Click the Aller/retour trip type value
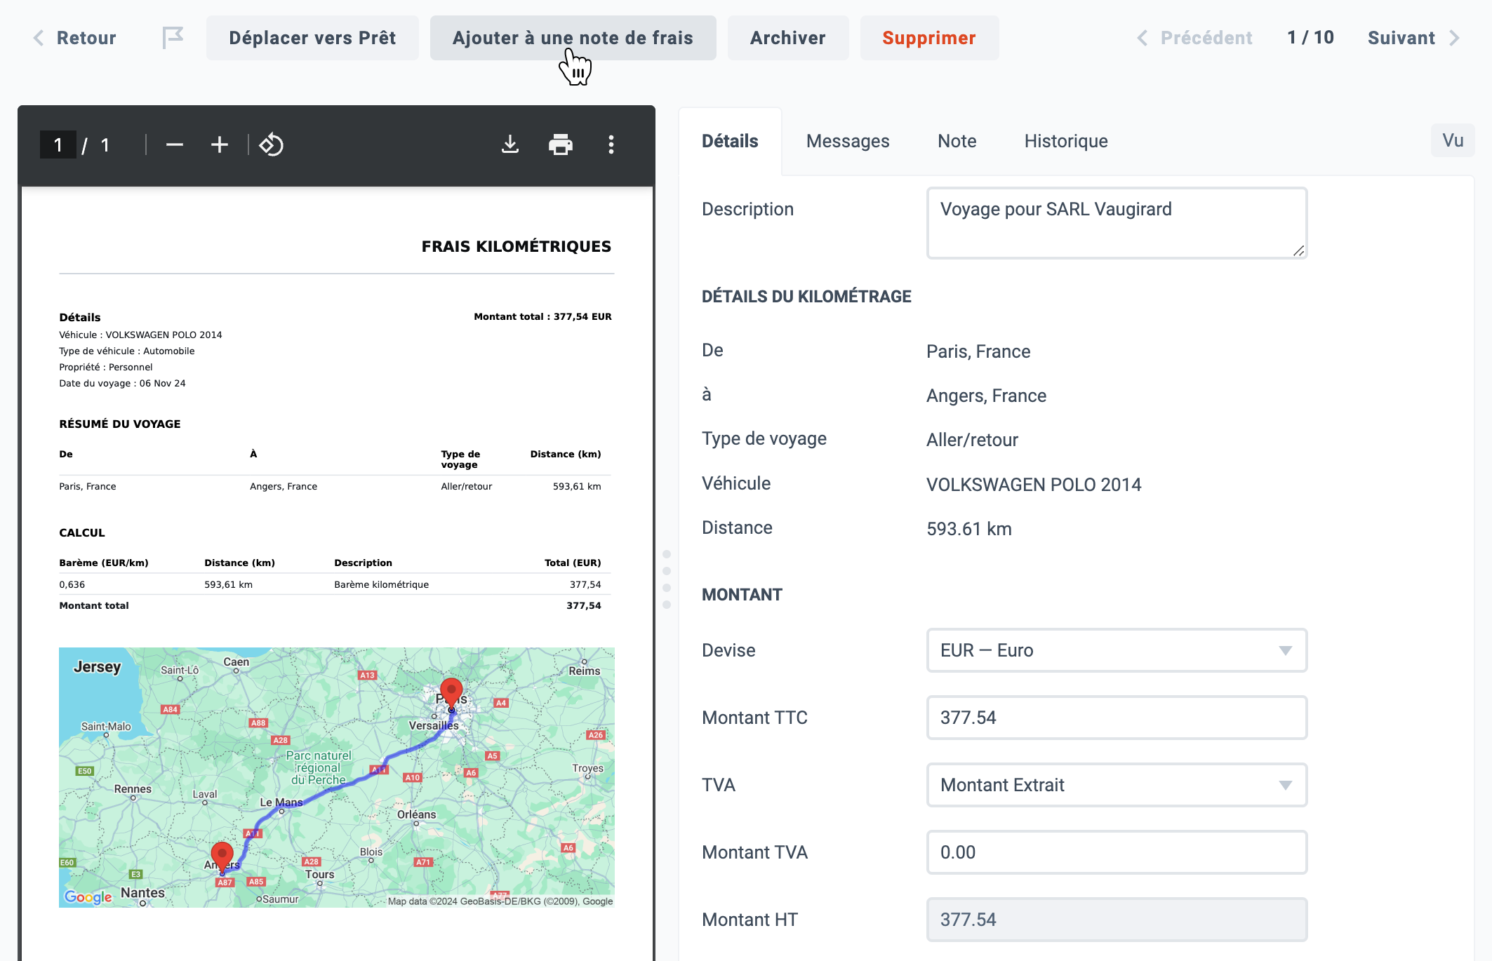Image resolution: width=1492 pixels, height=961 pixels. [x=972, y=440]
